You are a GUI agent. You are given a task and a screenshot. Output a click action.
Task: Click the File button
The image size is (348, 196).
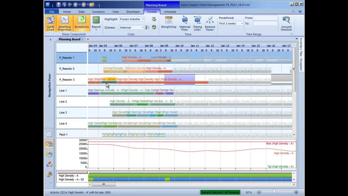point(52,12)
